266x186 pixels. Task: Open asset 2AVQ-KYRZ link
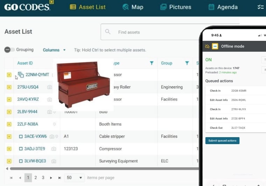point(28,99)
